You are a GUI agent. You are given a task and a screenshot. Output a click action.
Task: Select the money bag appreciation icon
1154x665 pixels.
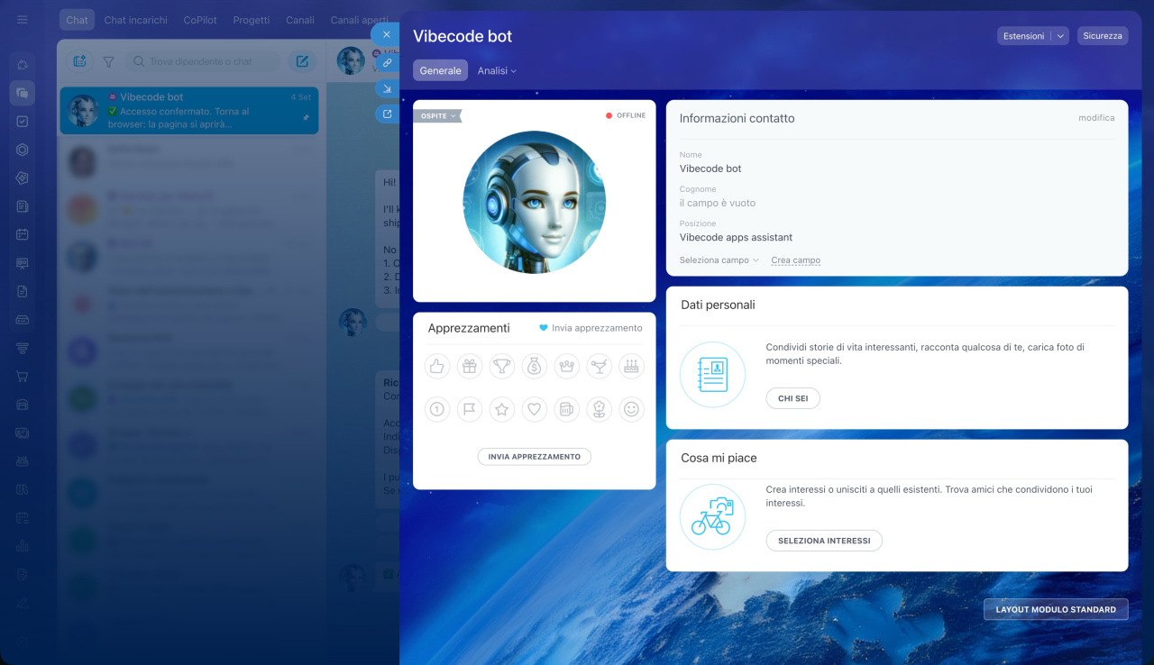pyautogui.click(x=535, y=366)
